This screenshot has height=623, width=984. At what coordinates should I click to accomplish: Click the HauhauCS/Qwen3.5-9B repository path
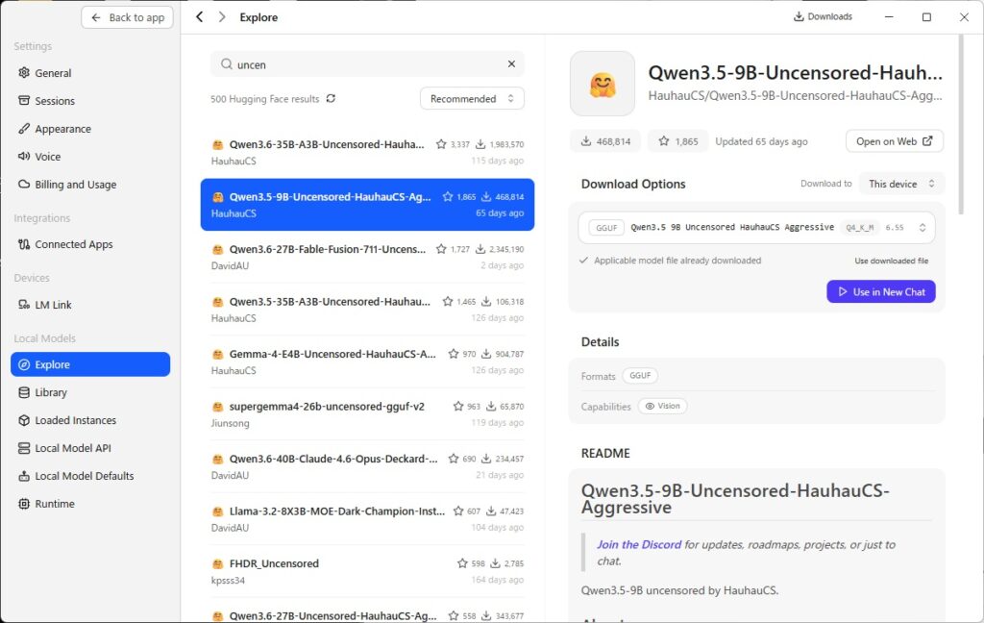(795, 95)
